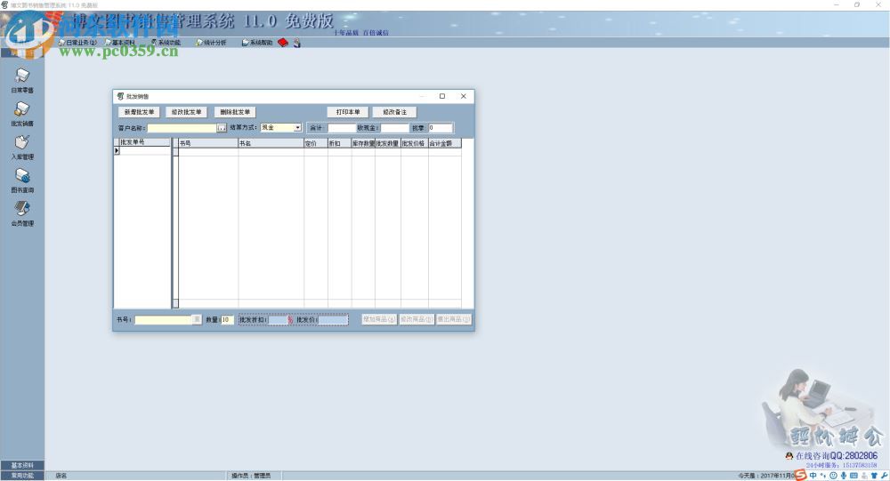Maximize the 批发销售 dialog
This screenshot has height=481, width=890.
(442, 96)
